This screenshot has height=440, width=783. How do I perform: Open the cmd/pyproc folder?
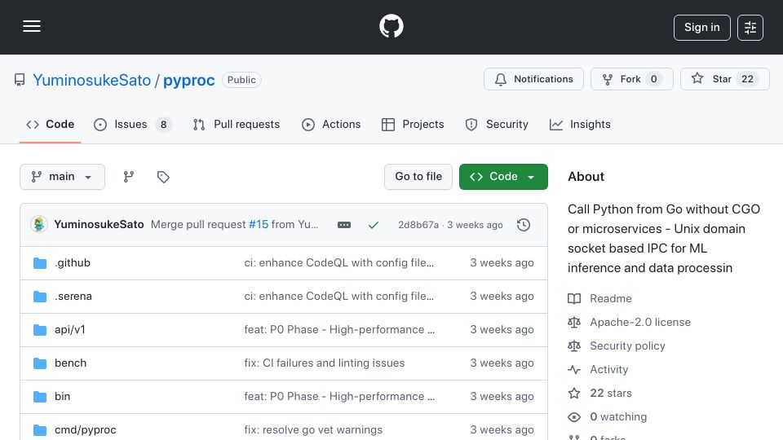[x=86, y=430]
